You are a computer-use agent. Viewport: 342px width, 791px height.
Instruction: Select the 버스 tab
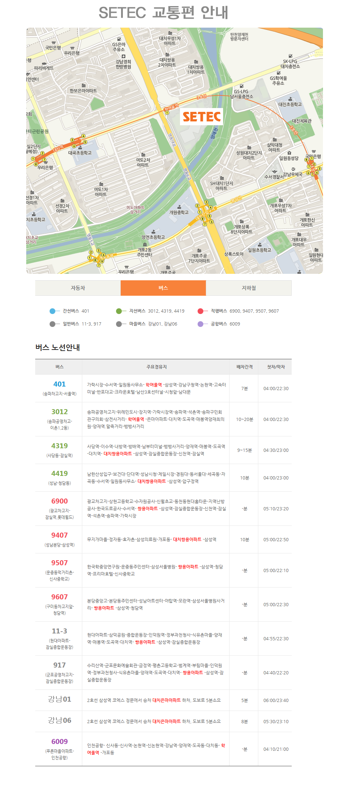[163, 288]
